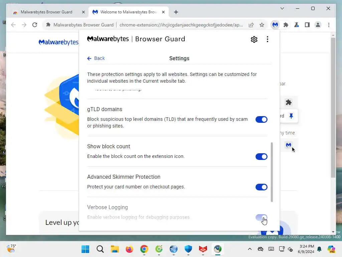Click the Settings heading text

(179, 58)
